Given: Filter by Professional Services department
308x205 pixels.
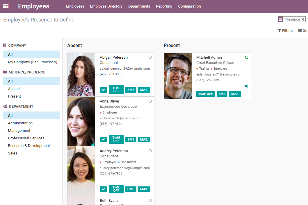Looking at the screenshot, I should pos(31,138).
